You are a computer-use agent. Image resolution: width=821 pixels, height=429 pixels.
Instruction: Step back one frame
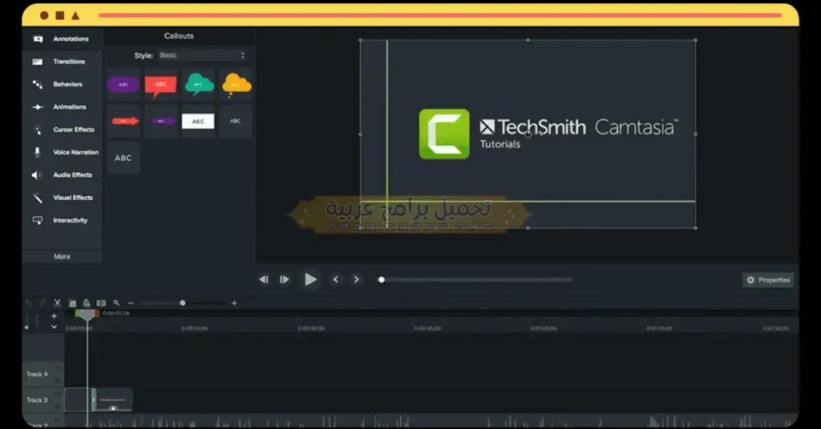pyautogui.click(x=264, y=279)
